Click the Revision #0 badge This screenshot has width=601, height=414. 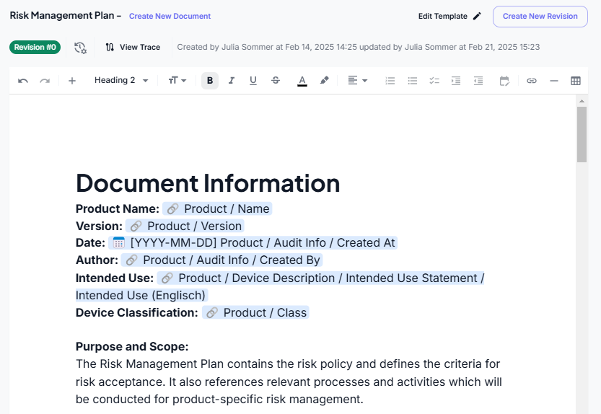click(35, 48)
